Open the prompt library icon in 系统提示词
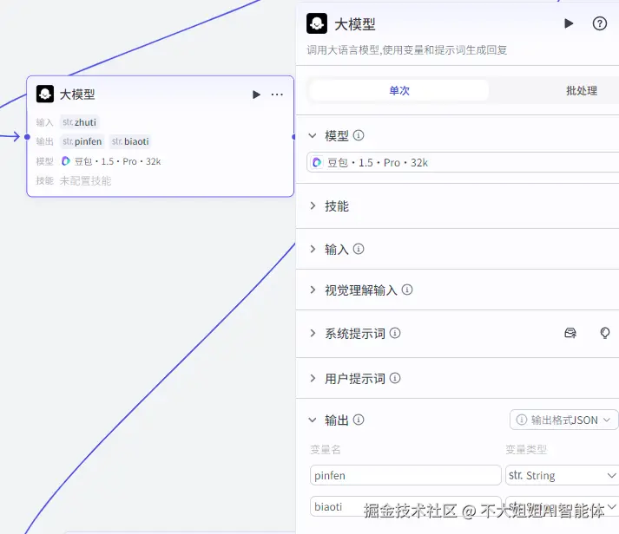This screenshot has height=534, width=619. click(570, 334)
